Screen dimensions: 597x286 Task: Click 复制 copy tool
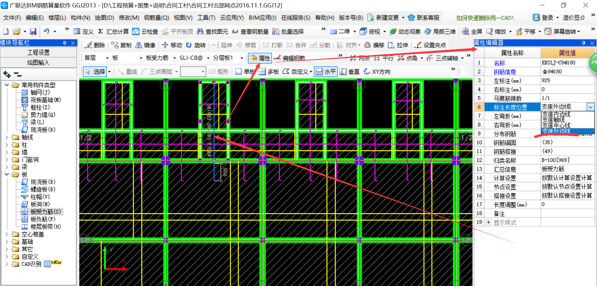(x=121, y=45)
